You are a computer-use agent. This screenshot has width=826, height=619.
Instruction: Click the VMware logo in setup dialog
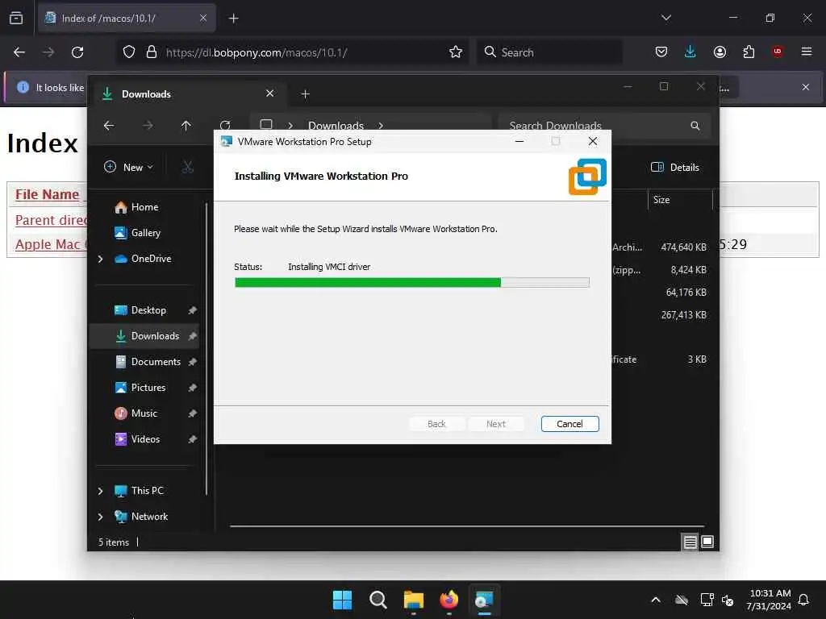[587, 177]
